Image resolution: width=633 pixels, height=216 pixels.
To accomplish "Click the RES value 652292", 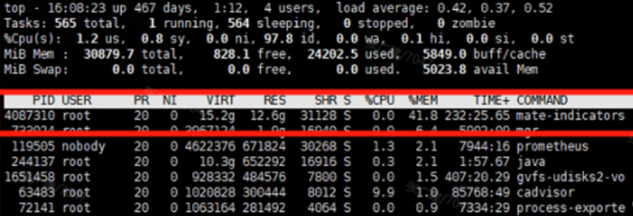I will click(264, 162).
